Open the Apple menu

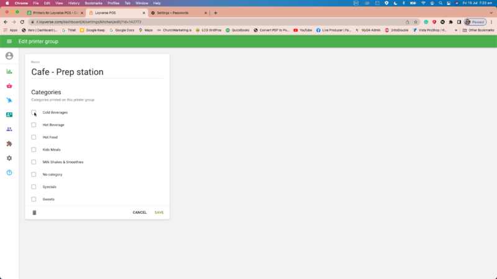point(7,3)
